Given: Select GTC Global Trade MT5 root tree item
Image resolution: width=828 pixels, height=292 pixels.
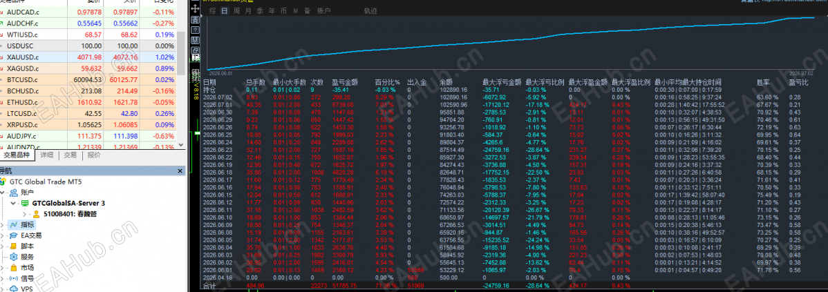Looking at the screenshot, I should tap(46, 182).
